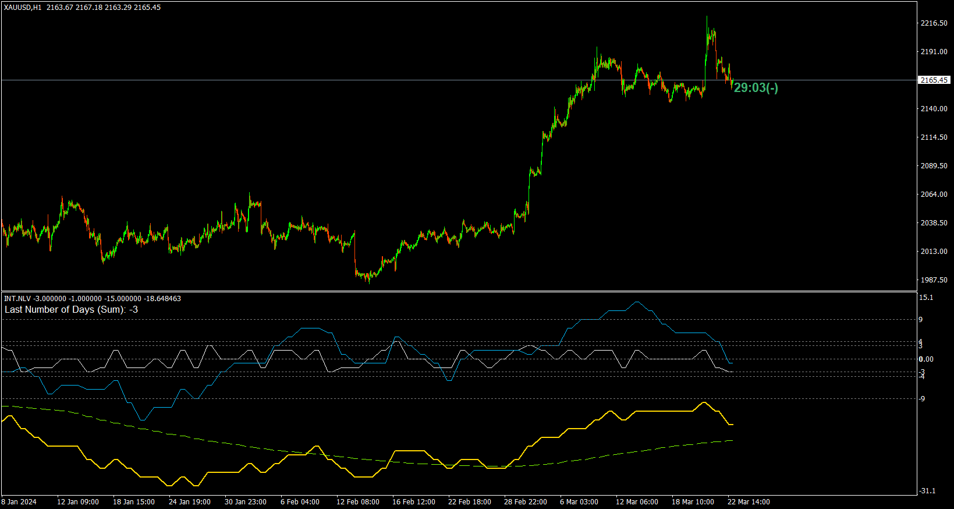Click the 18 Jan 15:00 time label
Viewport: 954px width, 509px height.
[134, 502]
